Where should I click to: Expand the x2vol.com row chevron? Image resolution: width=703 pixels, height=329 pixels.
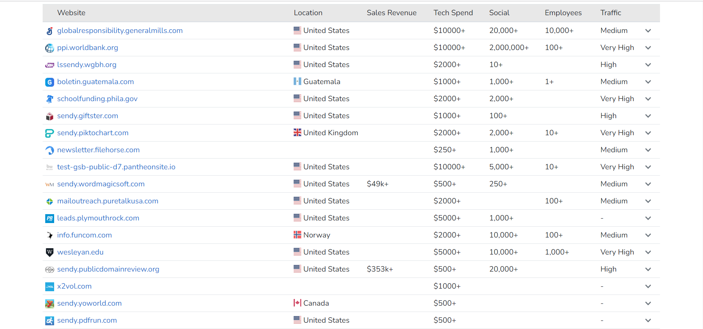648,286
